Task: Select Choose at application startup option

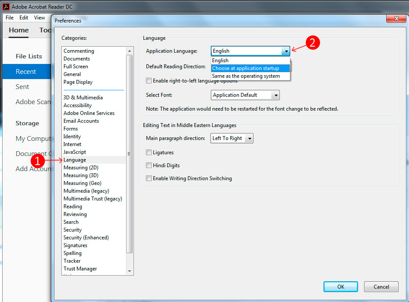Action: click(250, 68)
